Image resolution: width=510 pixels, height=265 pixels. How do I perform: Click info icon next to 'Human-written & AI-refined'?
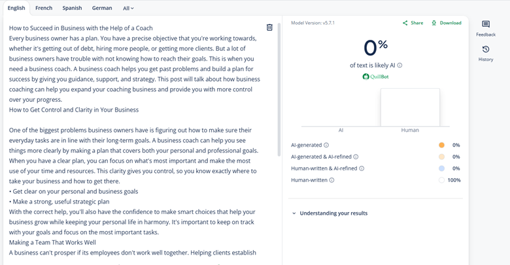(x=362, y=168)
